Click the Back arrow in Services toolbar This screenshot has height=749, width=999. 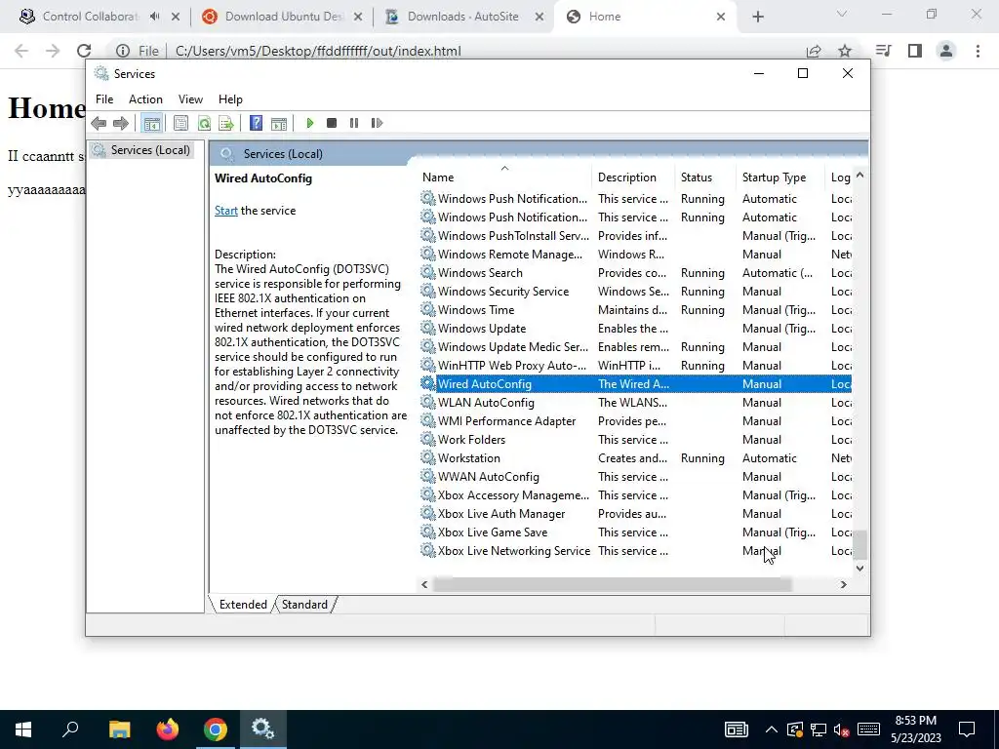coord(99,123)
